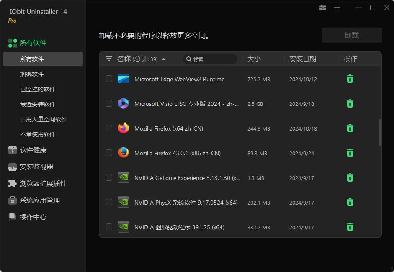394x272 pixels.
Task: Click trash icon for NVIDIA PhysX 系统软件
Action: 350,202
